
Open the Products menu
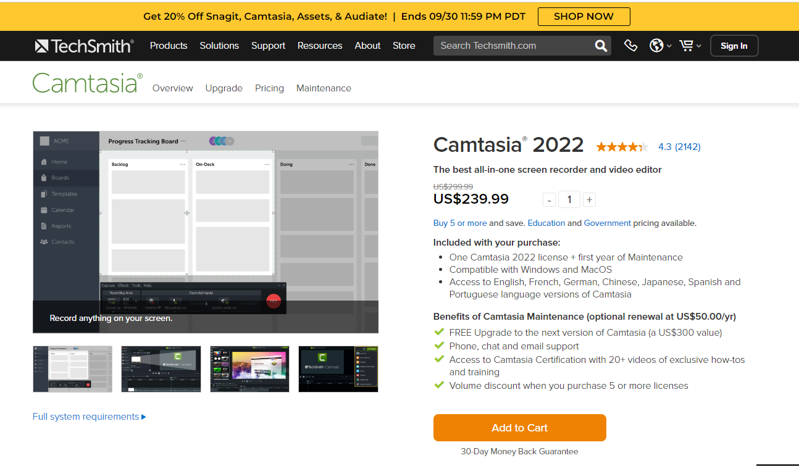[x=169, y=46]
